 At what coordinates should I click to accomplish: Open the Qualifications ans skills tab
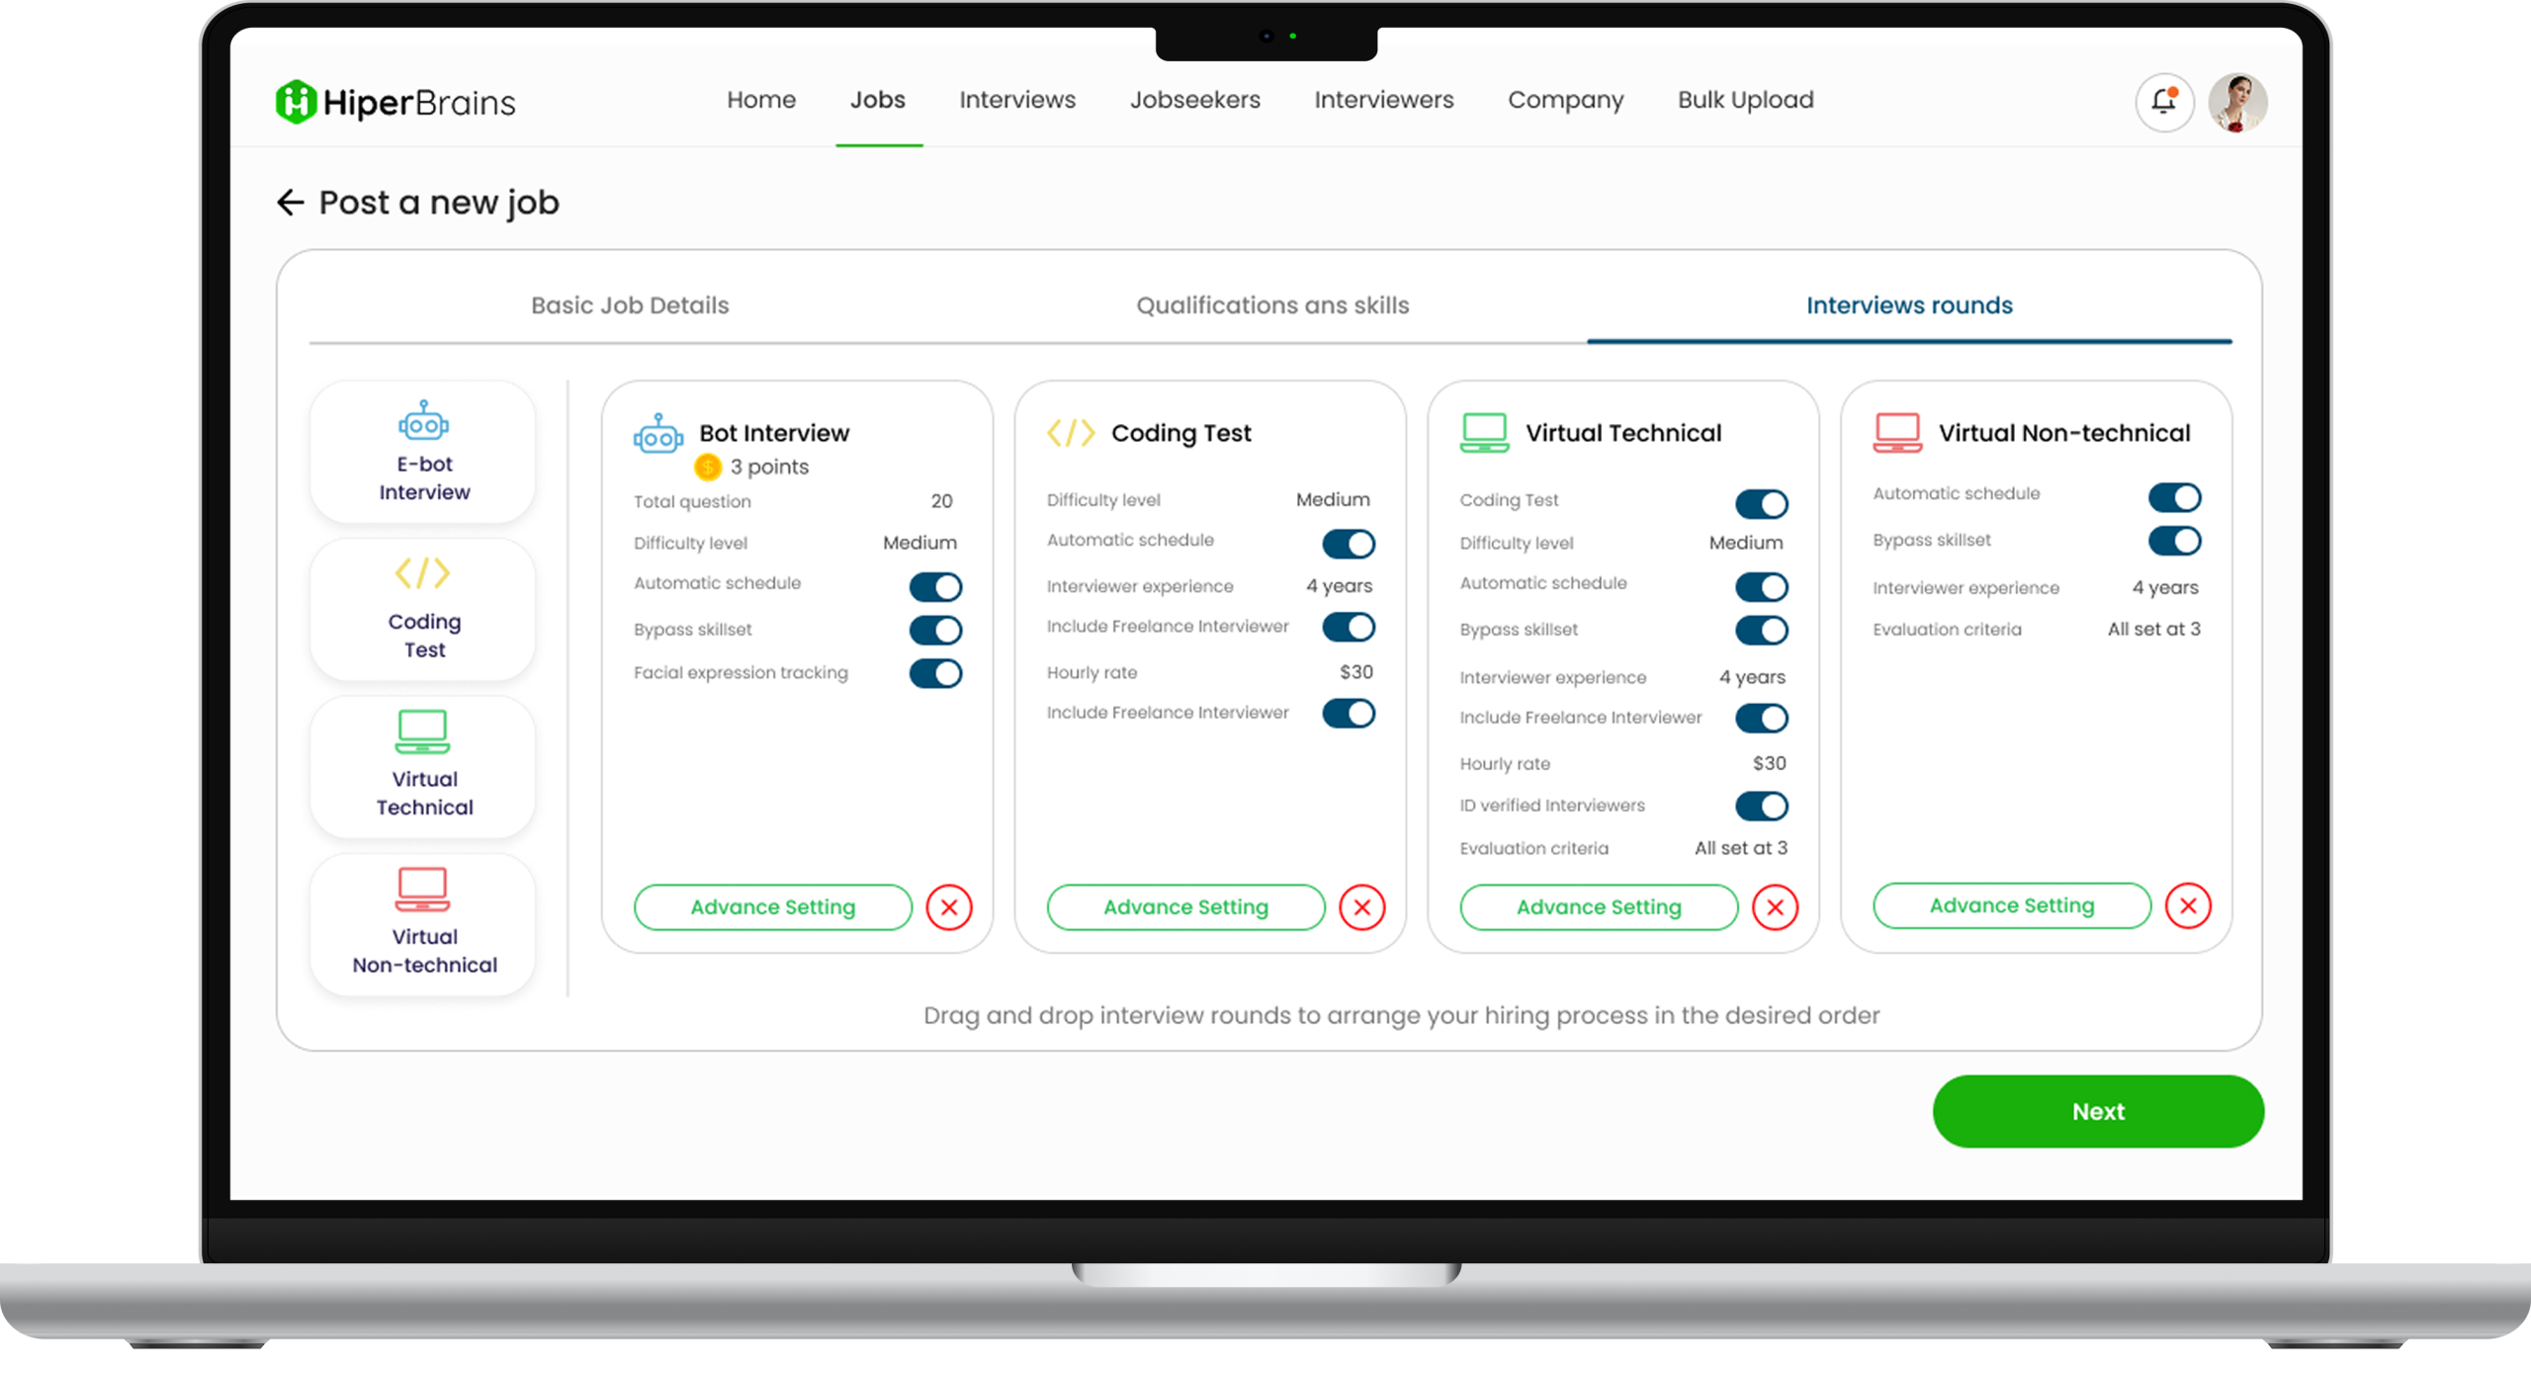[x=1272, y=305]
